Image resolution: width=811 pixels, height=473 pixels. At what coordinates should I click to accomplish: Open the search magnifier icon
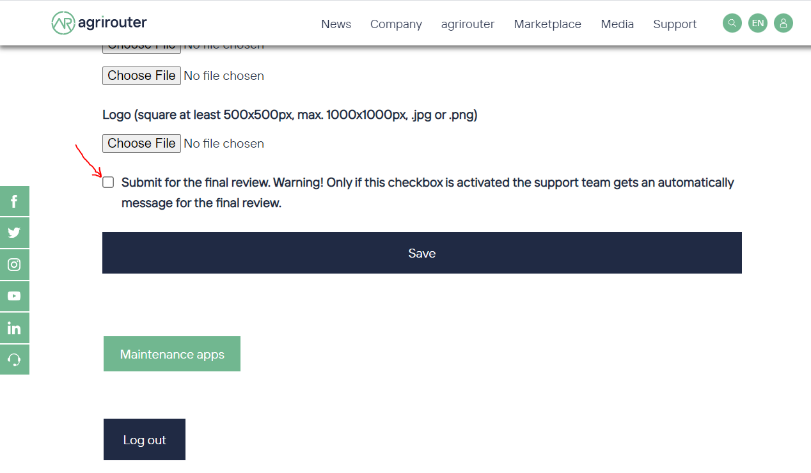[x=732, y=22]
